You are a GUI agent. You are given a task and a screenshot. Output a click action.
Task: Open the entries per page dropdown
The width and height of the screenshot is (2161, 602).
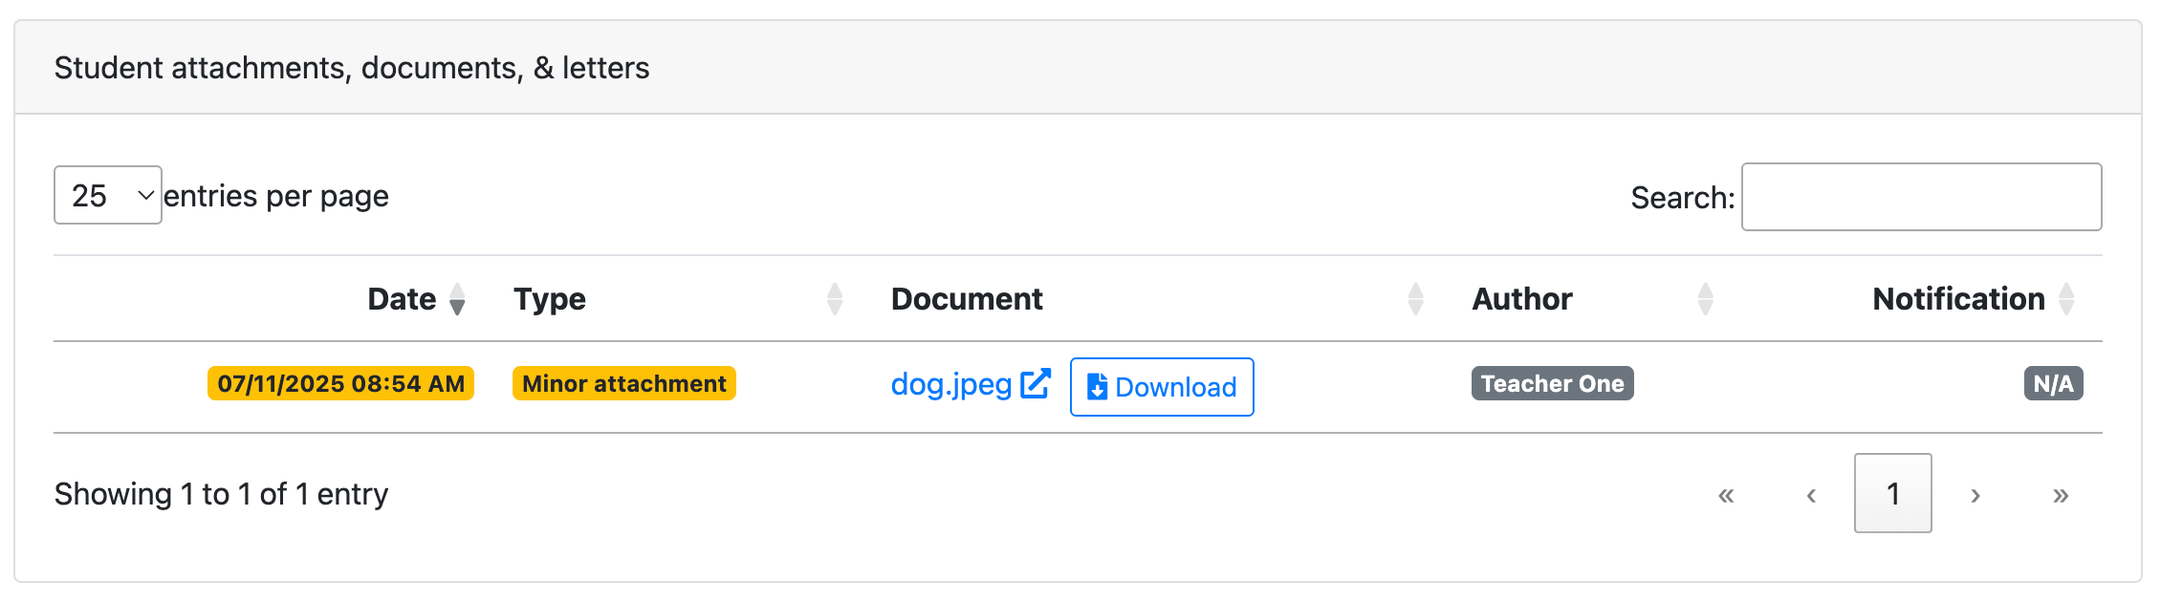pyautogui.click(x=107, y=196)
